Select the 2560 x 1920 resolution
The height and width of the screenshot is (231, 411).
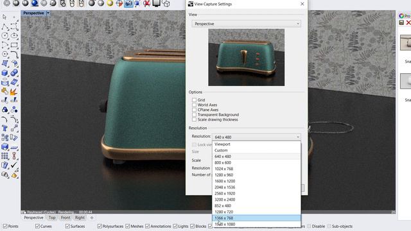pyautogui.click(x=256, y=193)
